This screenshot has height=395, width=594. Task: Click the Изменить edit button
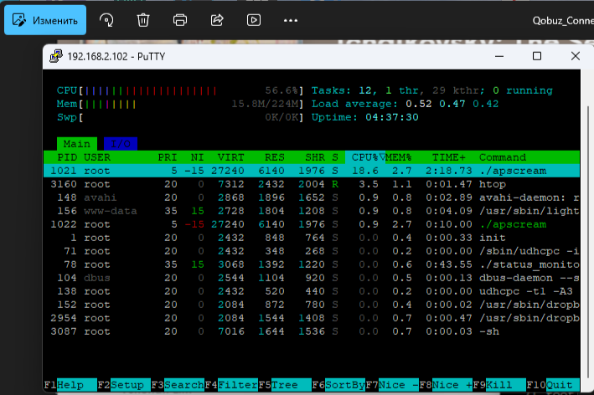click(45, 20)
